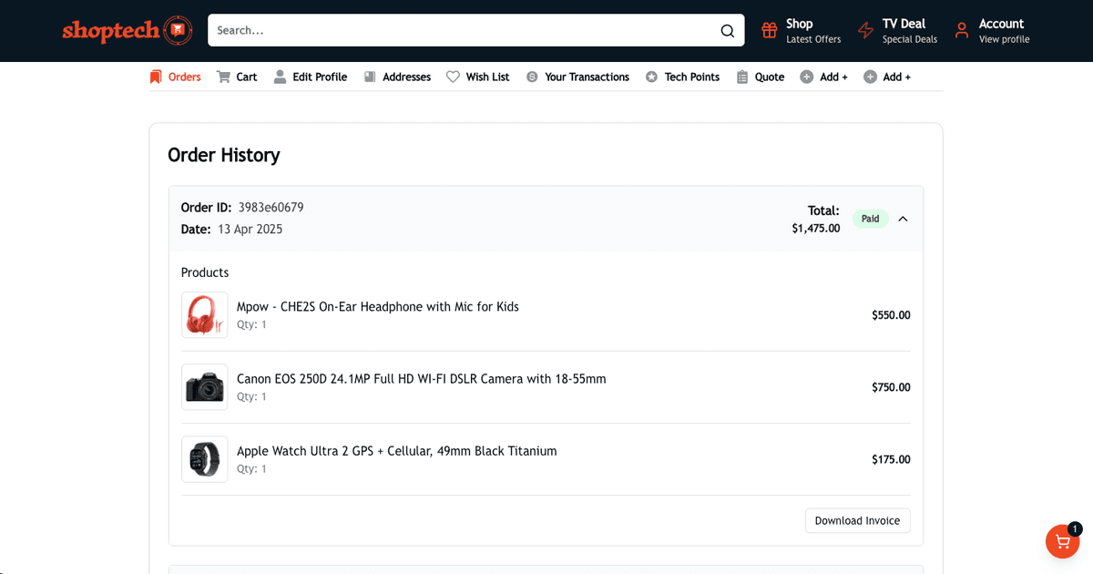The width and height of the screenshot is (1093, 574).
Task: Click the Edit Profile person icon
Action: coord(280,77)
